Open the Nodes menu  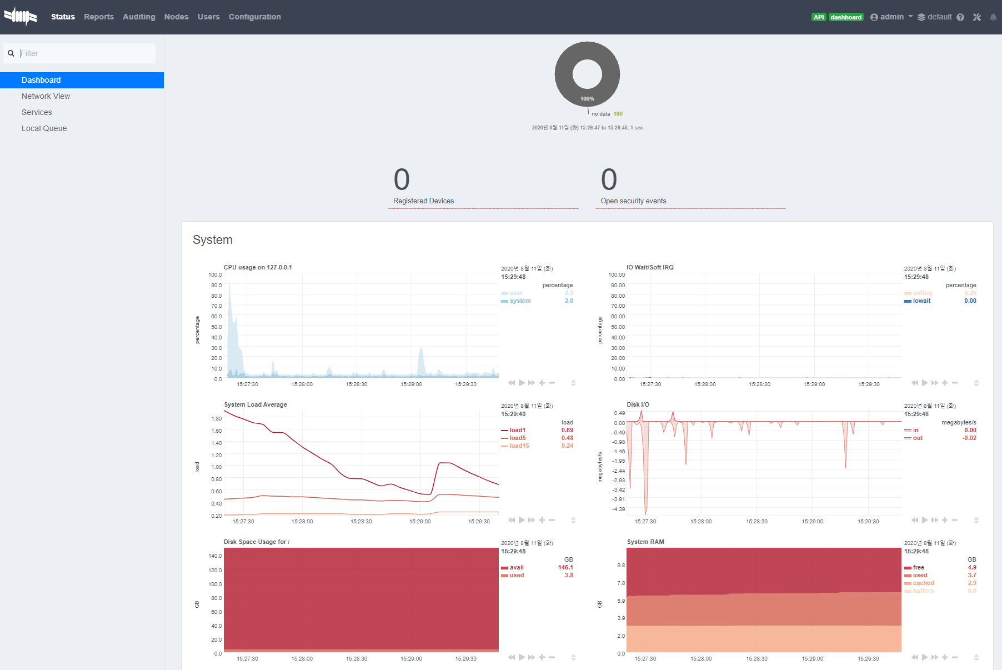(x=177, y=17)
